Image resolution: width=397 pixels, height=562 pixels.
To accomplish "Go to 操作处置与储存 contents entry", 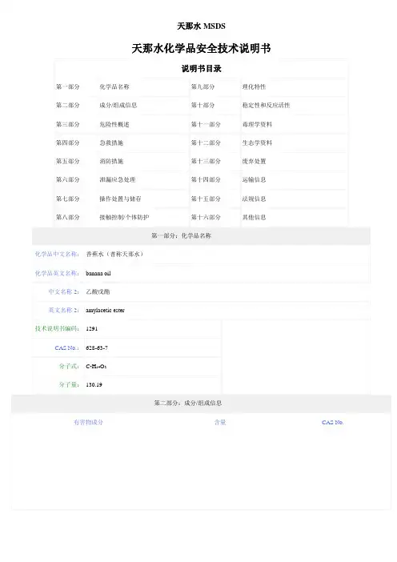I will coord(120,199).
